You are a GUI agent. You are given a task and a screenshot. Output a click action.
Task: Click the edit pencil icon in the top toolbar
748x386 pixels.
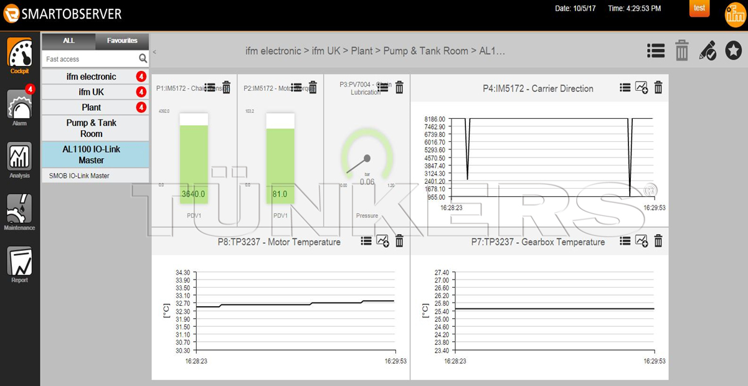coord(708,50)
